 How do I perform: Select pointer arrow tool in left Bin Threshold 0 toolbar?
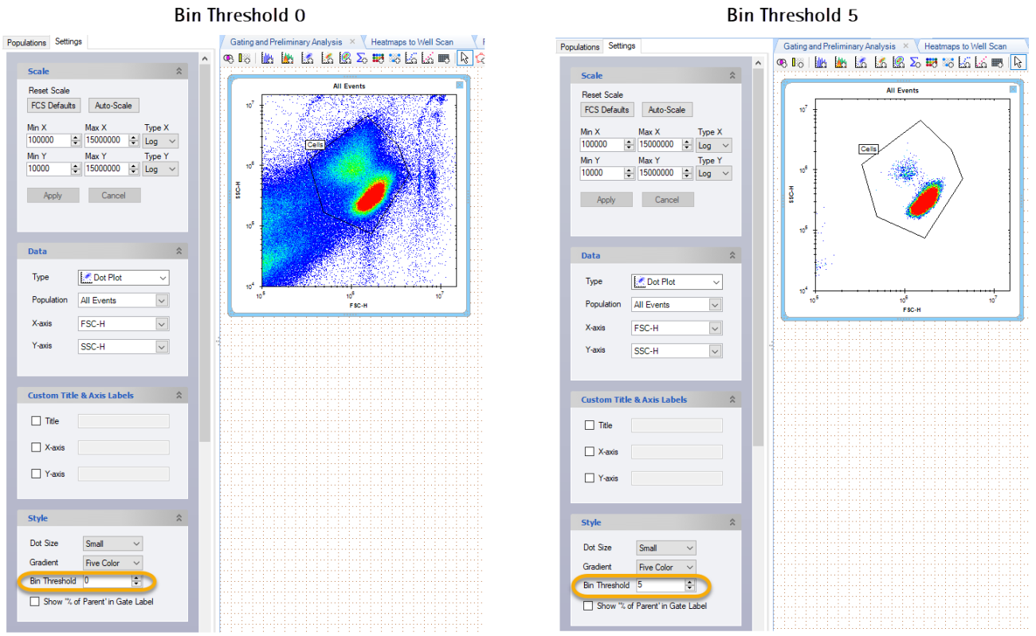point(465,58)
